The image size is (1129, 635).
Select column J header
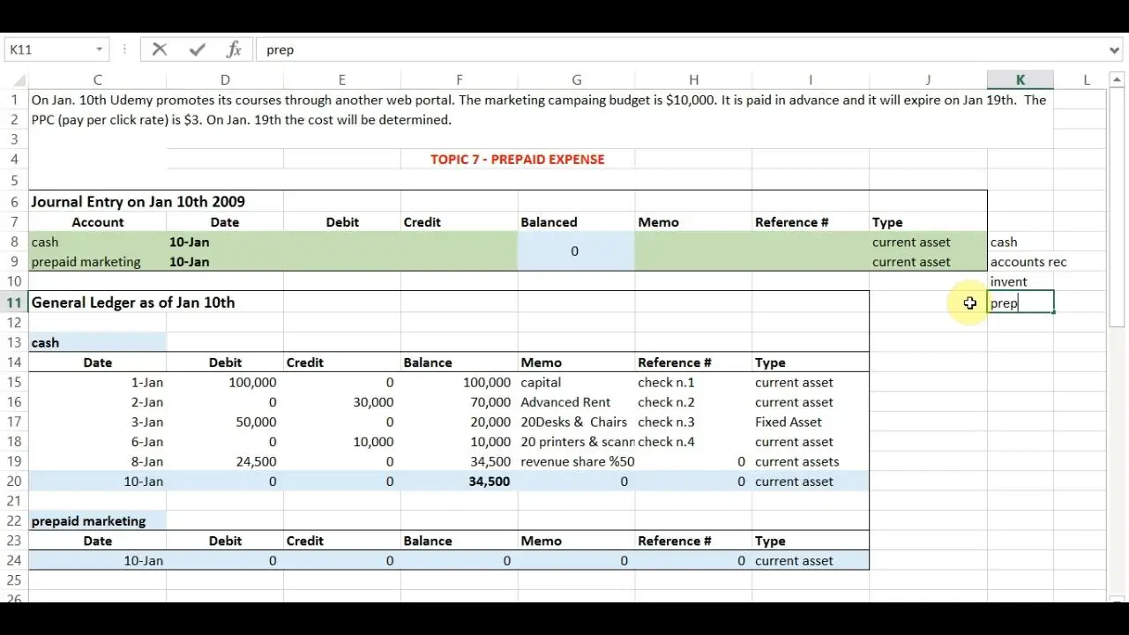coord(928,79)
